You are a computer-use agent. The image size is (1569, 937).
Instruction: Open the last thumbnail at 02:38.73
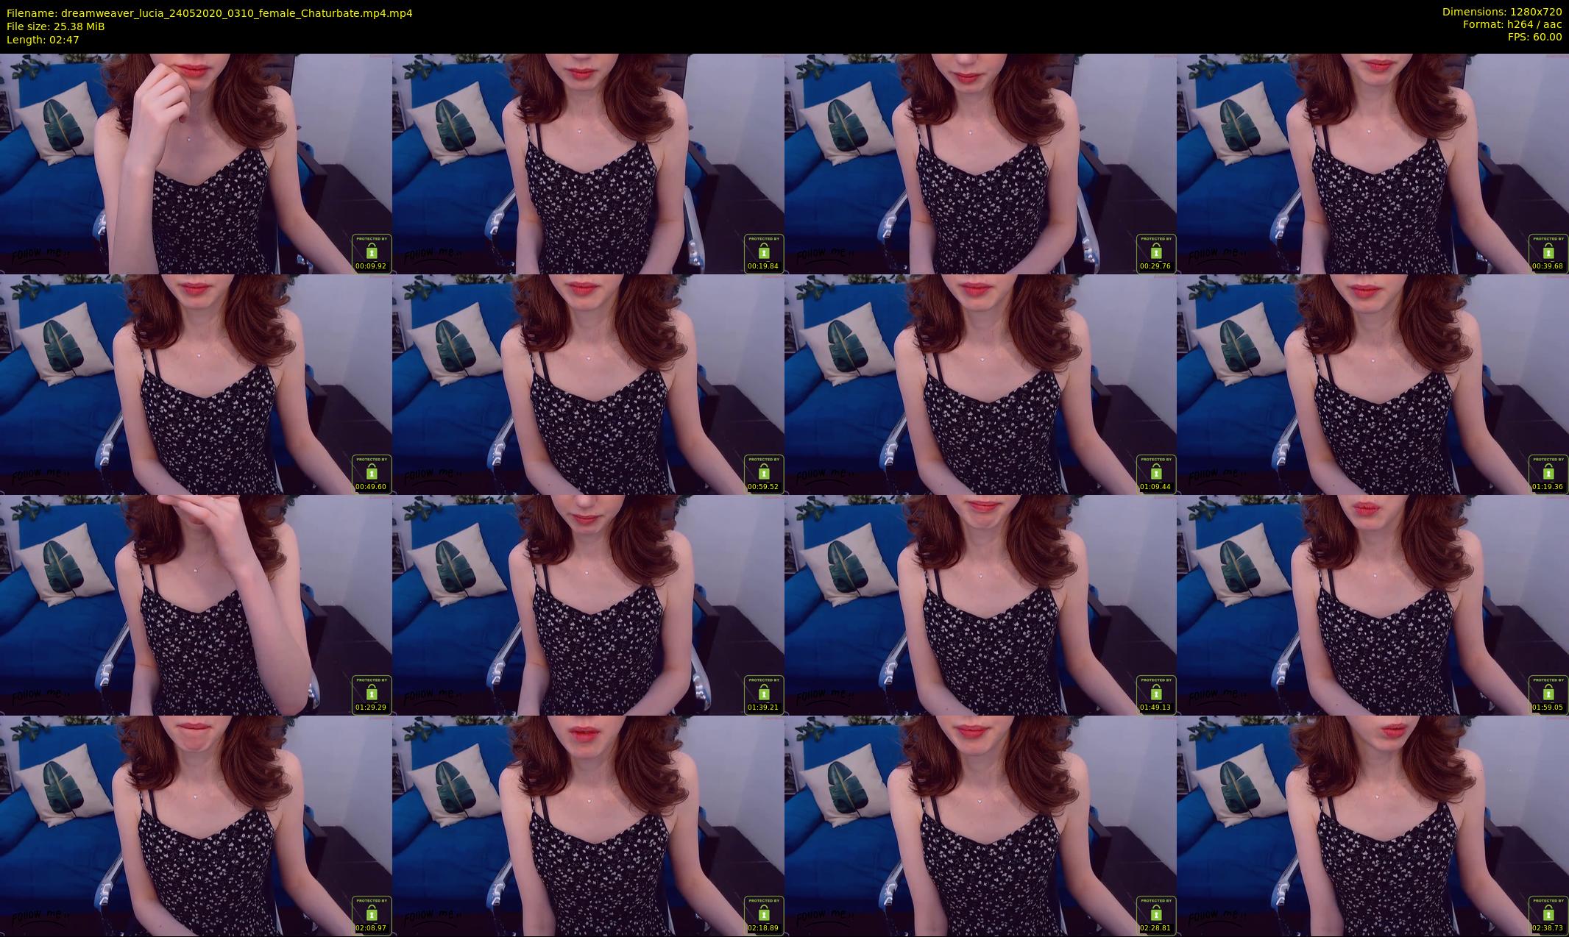coord(1373,825)
